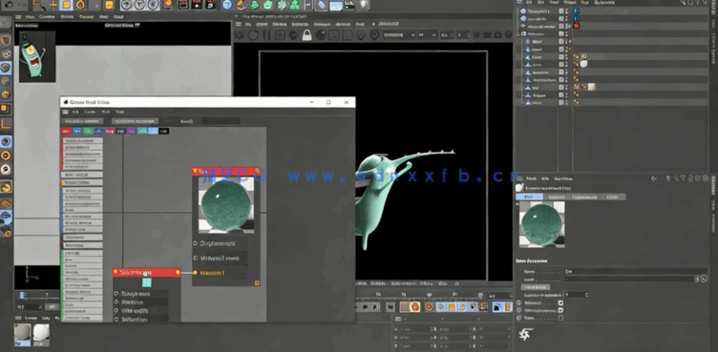The width and height of the screenshot is (718, 352).
Task: Click the orange highlighted input pin on material node
Action: [195, 273]
